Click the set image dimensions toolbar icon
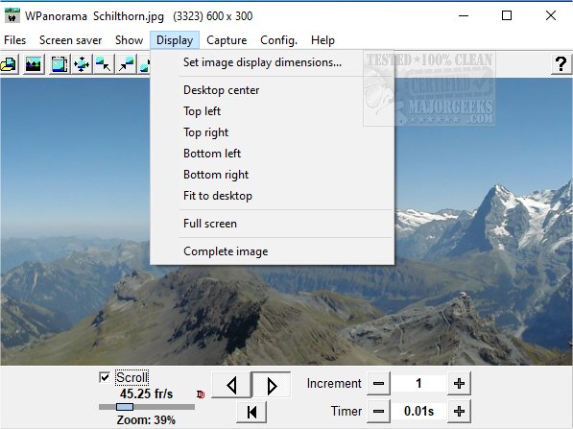This screenshot has height=429, width=573. [59, 64]
